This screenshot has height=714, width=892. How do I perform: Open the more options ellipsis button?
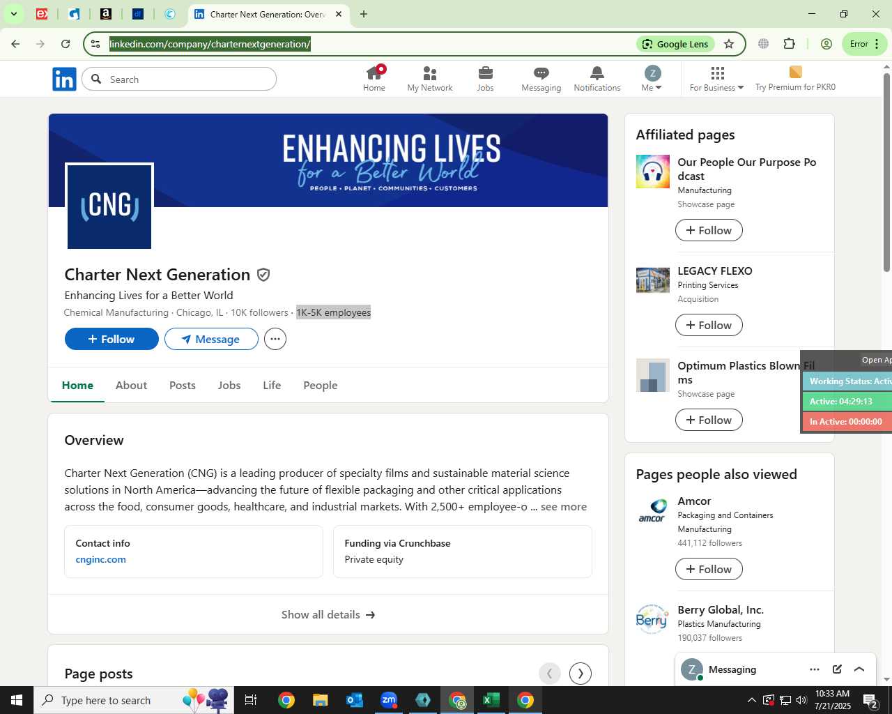point(275,339)
